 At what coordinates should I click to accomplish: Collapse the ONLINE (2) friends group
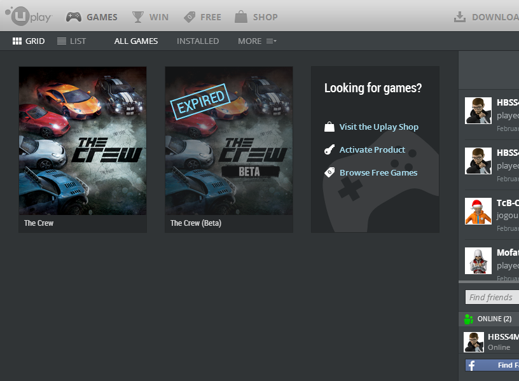489,319
